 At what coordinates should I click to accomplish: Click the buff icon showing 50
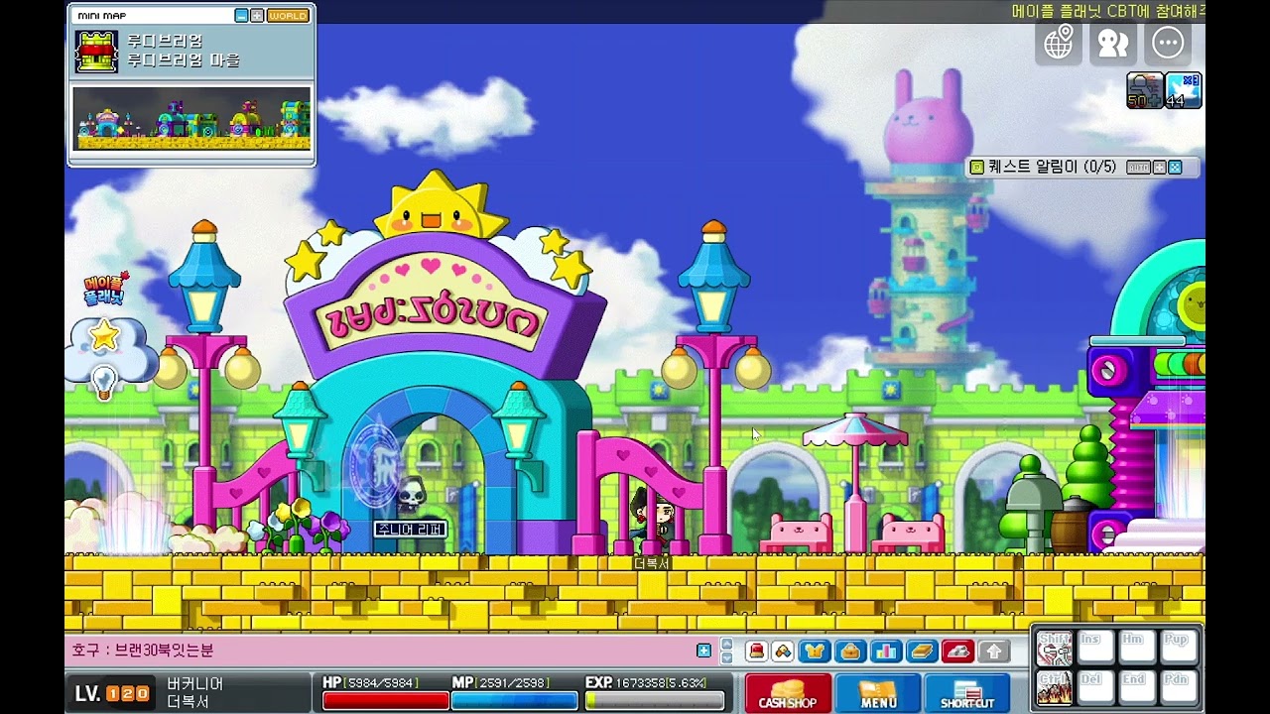click(x=1144, y=90)
